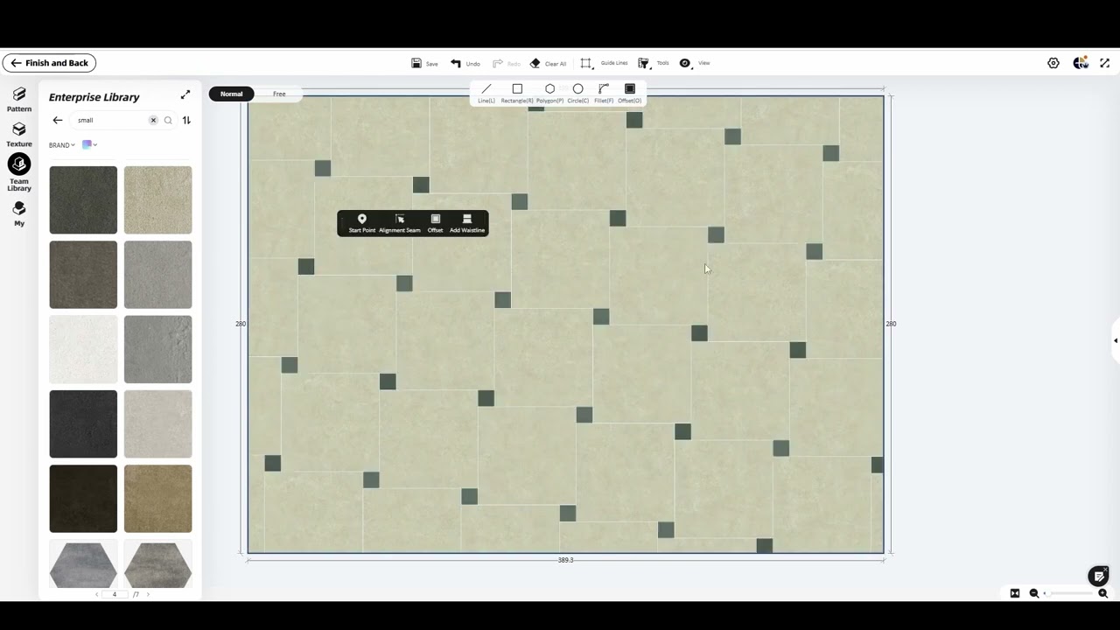This screenshot has height=630, width=1120.
Task: Choose Alignment Seam option
Action: pos(400,224)
